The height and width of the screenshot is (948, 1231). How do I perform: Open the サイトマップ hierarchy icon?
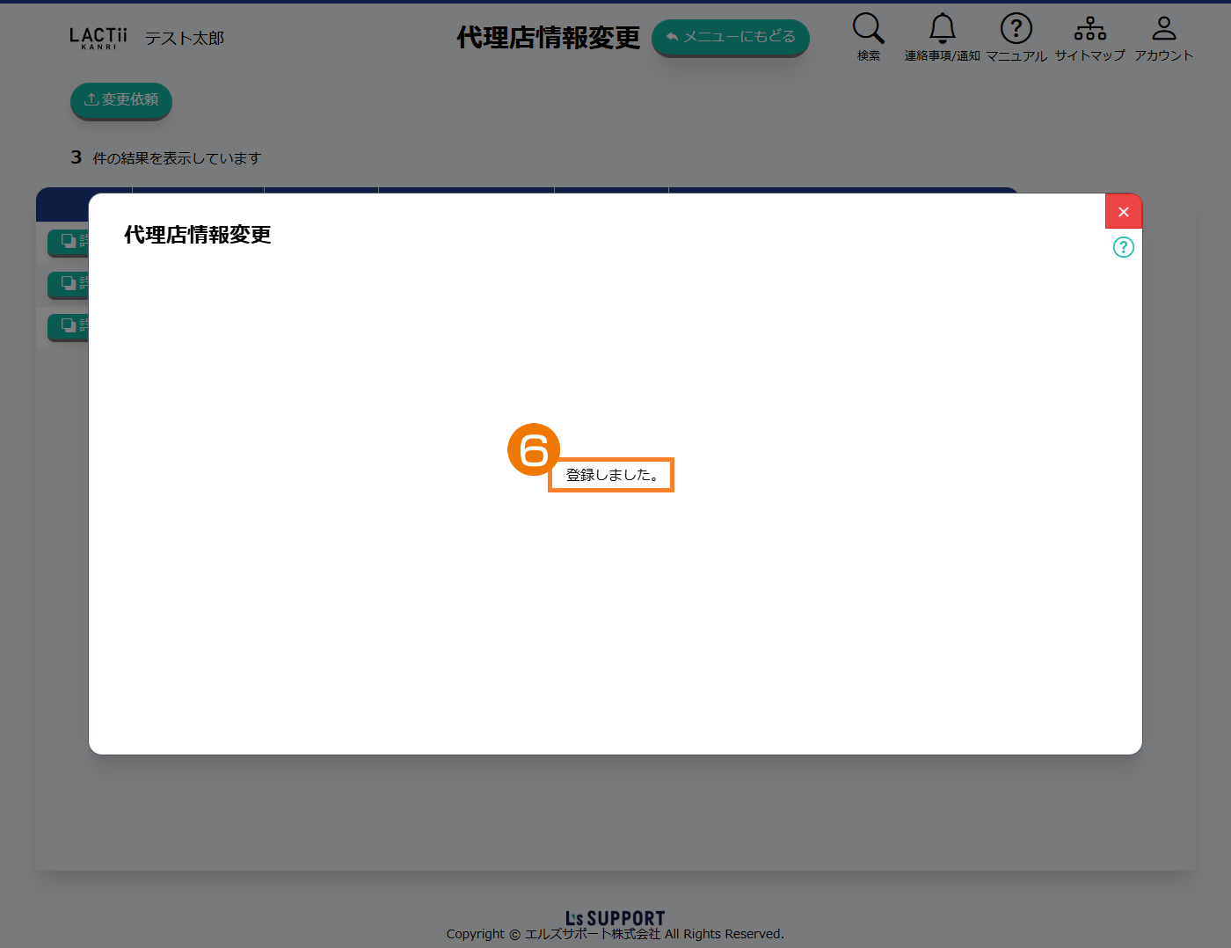(x=1089, y=30)
